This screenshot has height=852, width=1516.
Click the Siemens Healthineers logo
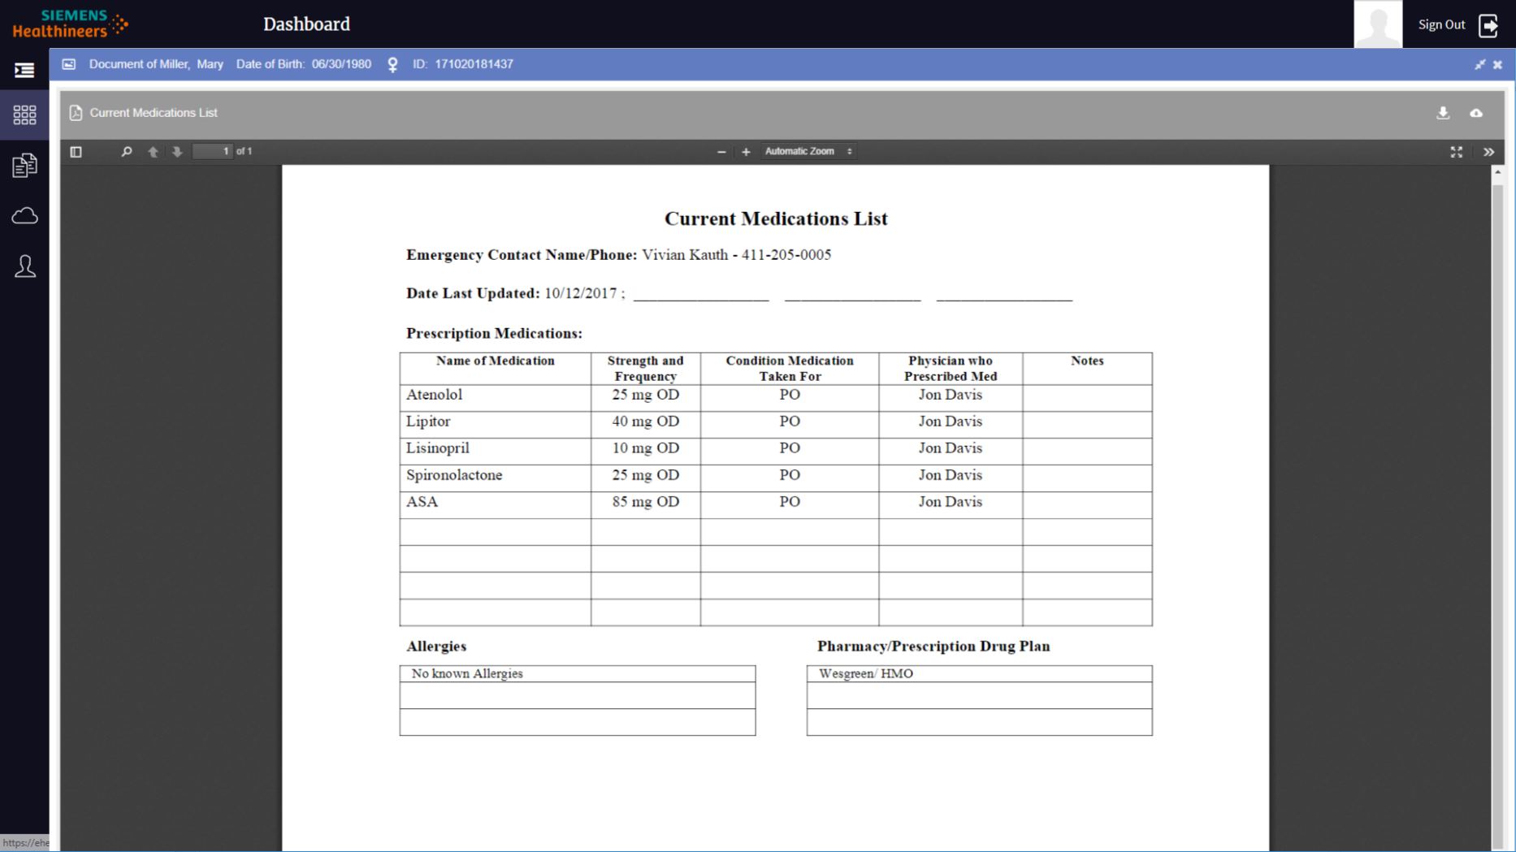click(69, 23)
